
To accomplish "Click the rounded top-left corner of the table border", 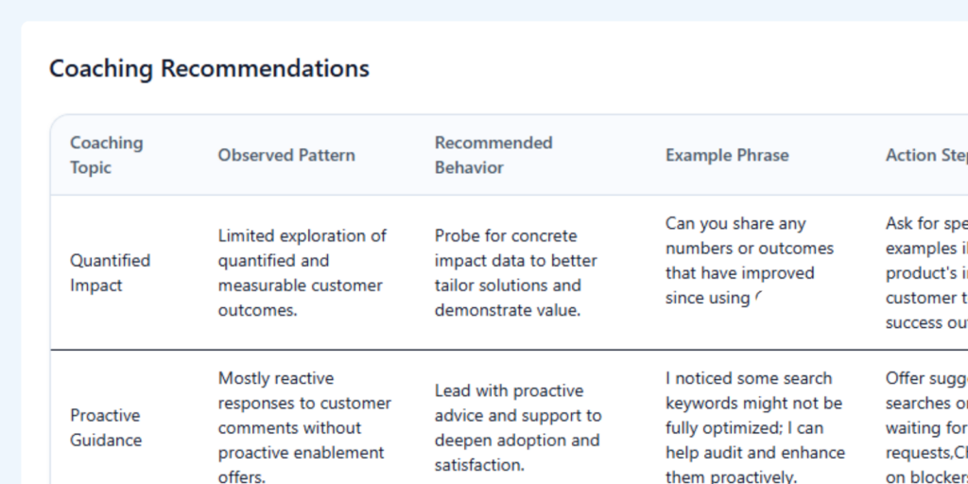I will (x=56, y=120).
